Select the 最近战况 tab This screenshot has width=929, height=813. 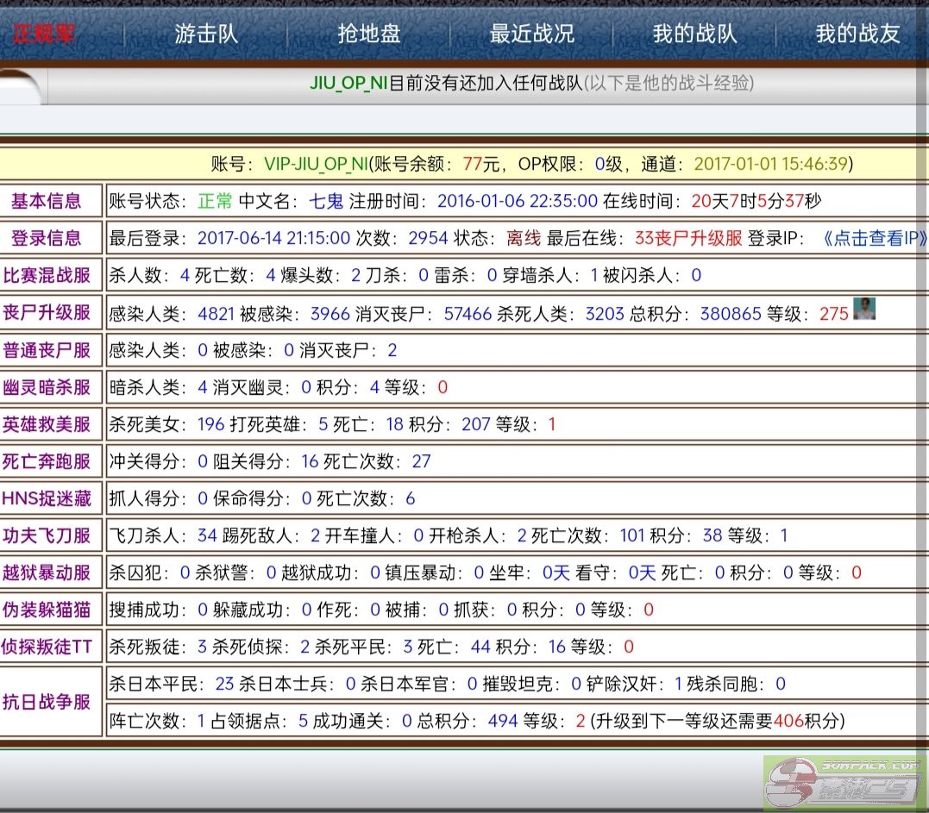click(531, 34)
